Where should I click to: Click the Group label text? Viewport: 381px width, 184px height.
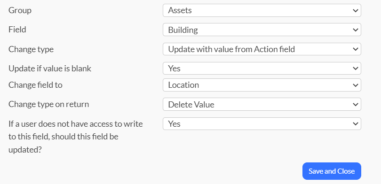(20, 10)
